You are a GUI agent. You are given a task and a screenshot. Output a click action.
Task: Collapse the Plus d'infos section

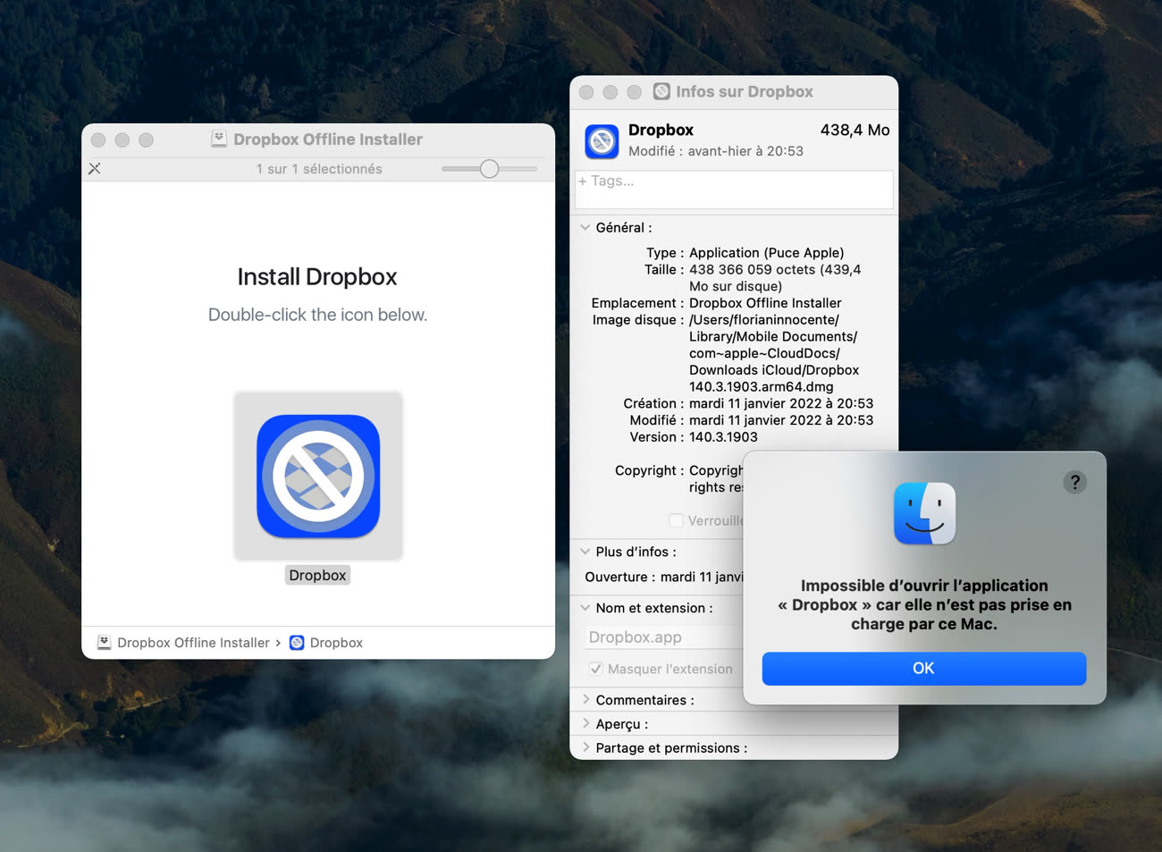[x=585, y=552]
